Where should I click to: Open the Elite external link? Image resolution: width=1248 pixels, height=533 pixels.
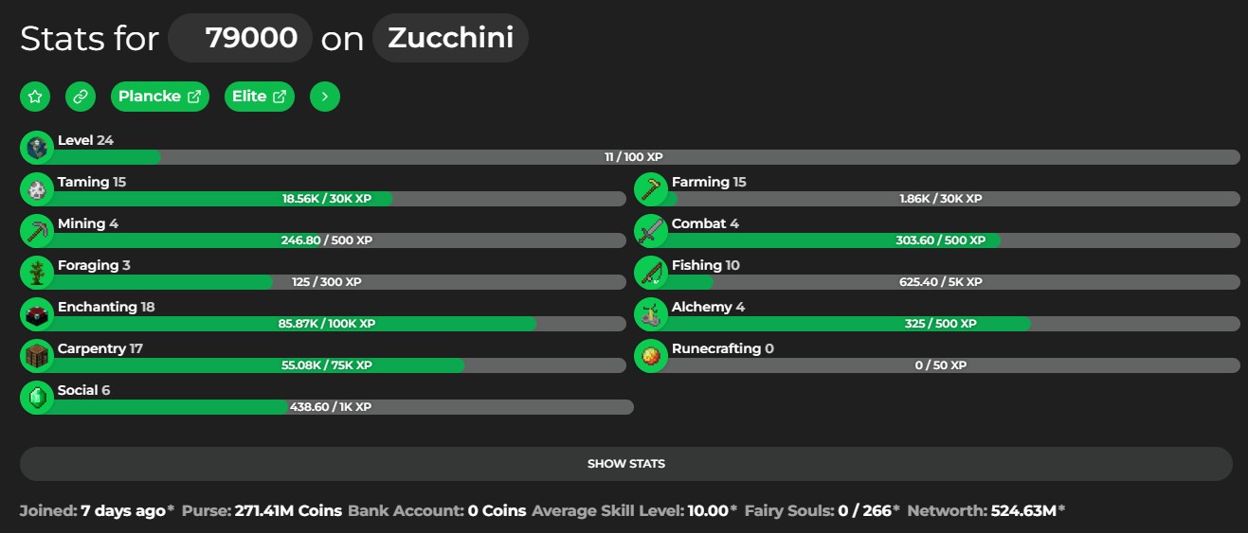(260, 97)
